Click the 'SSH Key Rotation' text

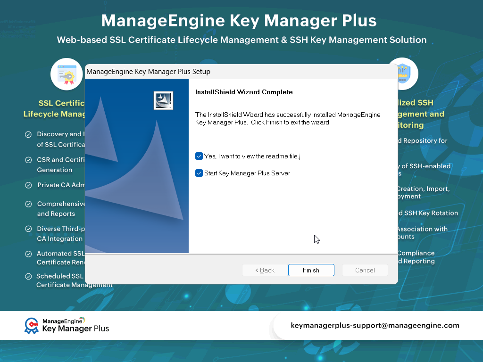tap(431, 213)
